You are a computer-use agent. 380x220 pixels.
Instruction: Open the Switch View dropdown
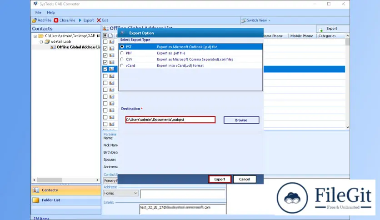256,20
